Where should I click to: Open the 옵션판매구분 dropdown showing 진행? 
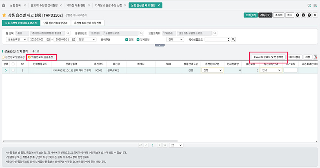tap(212, 70)
